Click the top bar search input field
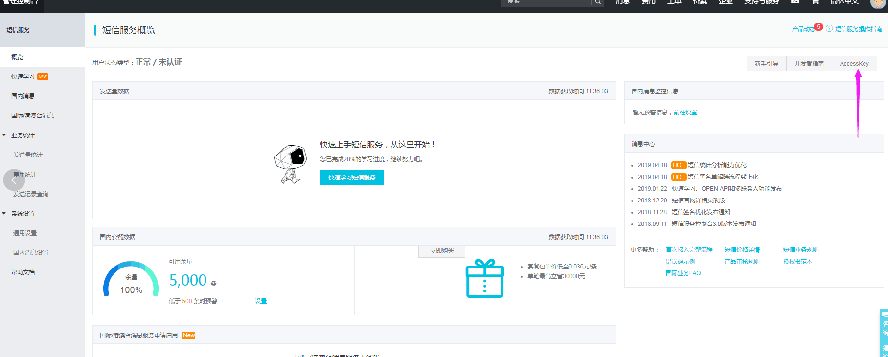Screen dimensions: 888x357 coord(546,2)
